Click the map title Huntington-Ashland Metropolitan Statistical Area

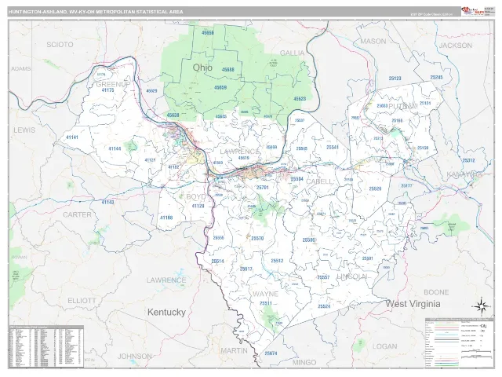point(96,12)
